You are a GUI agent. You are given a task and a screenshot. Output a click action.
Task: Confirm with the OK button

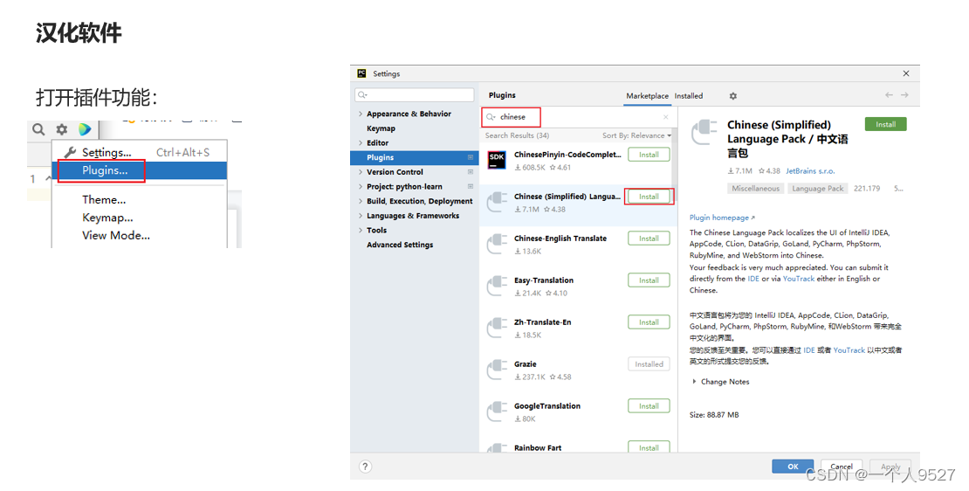click(x=793, y=467)
